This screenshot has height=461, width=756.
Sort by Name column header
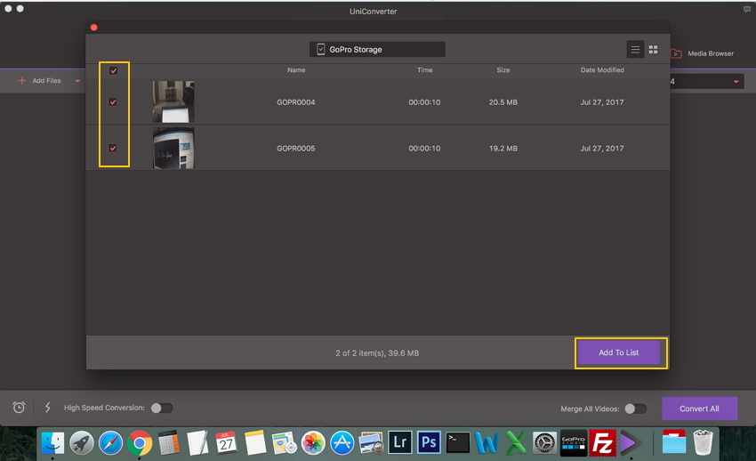296,70
